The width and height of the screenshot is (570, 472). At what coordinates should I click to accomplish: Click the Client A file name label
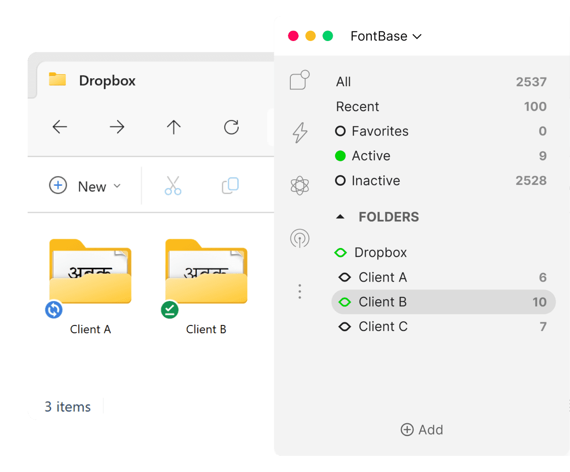click(90, 329)
